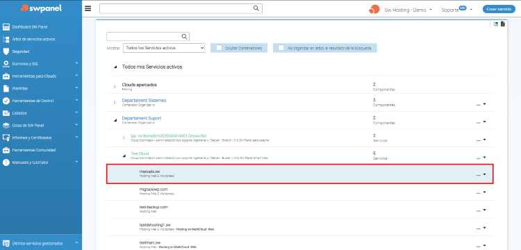Click the Crear servicio button
521x250 pixels.
(x=499, y=9)
